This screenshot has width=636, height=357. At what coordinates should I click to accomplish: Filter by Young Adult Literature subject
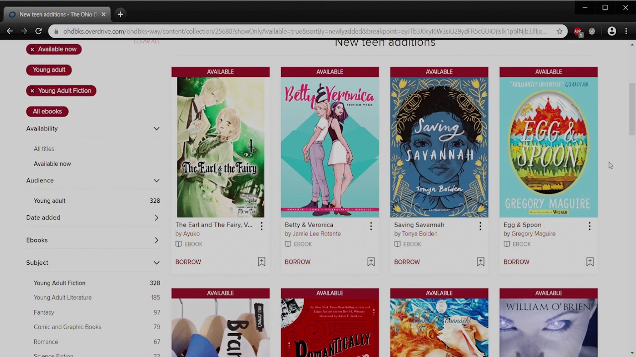(x=63, y=297)
